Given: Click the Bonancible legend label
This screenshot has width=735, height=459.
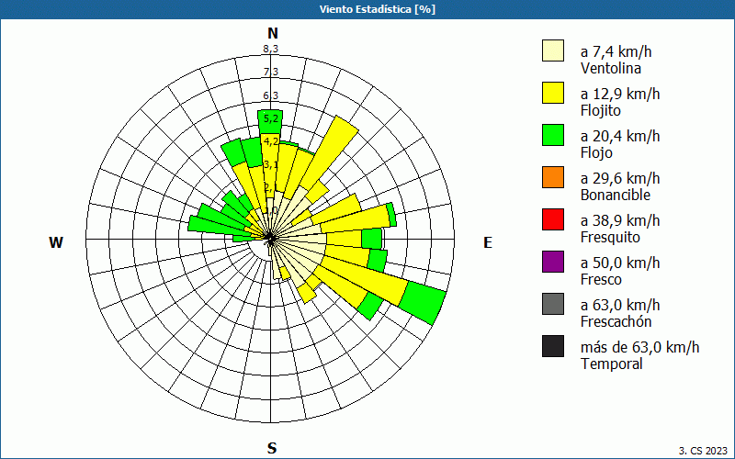Looking at the screenshot, I should click(616, 195).
